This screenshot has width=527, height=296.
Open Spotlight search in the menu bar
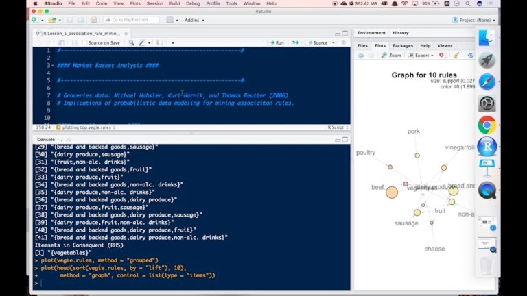[x=467, y=3]
